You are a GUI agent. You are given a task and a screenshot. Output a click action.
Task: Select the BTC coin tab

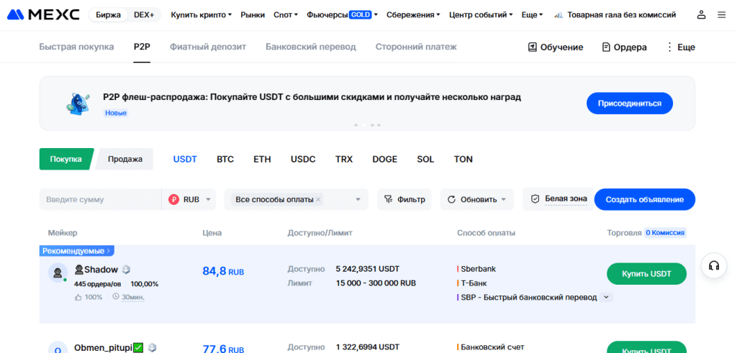tap(225, 159)
